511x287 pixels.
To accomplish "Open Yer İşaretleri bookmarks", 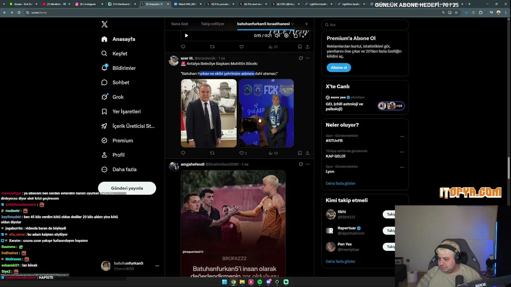I will [121, 112].
